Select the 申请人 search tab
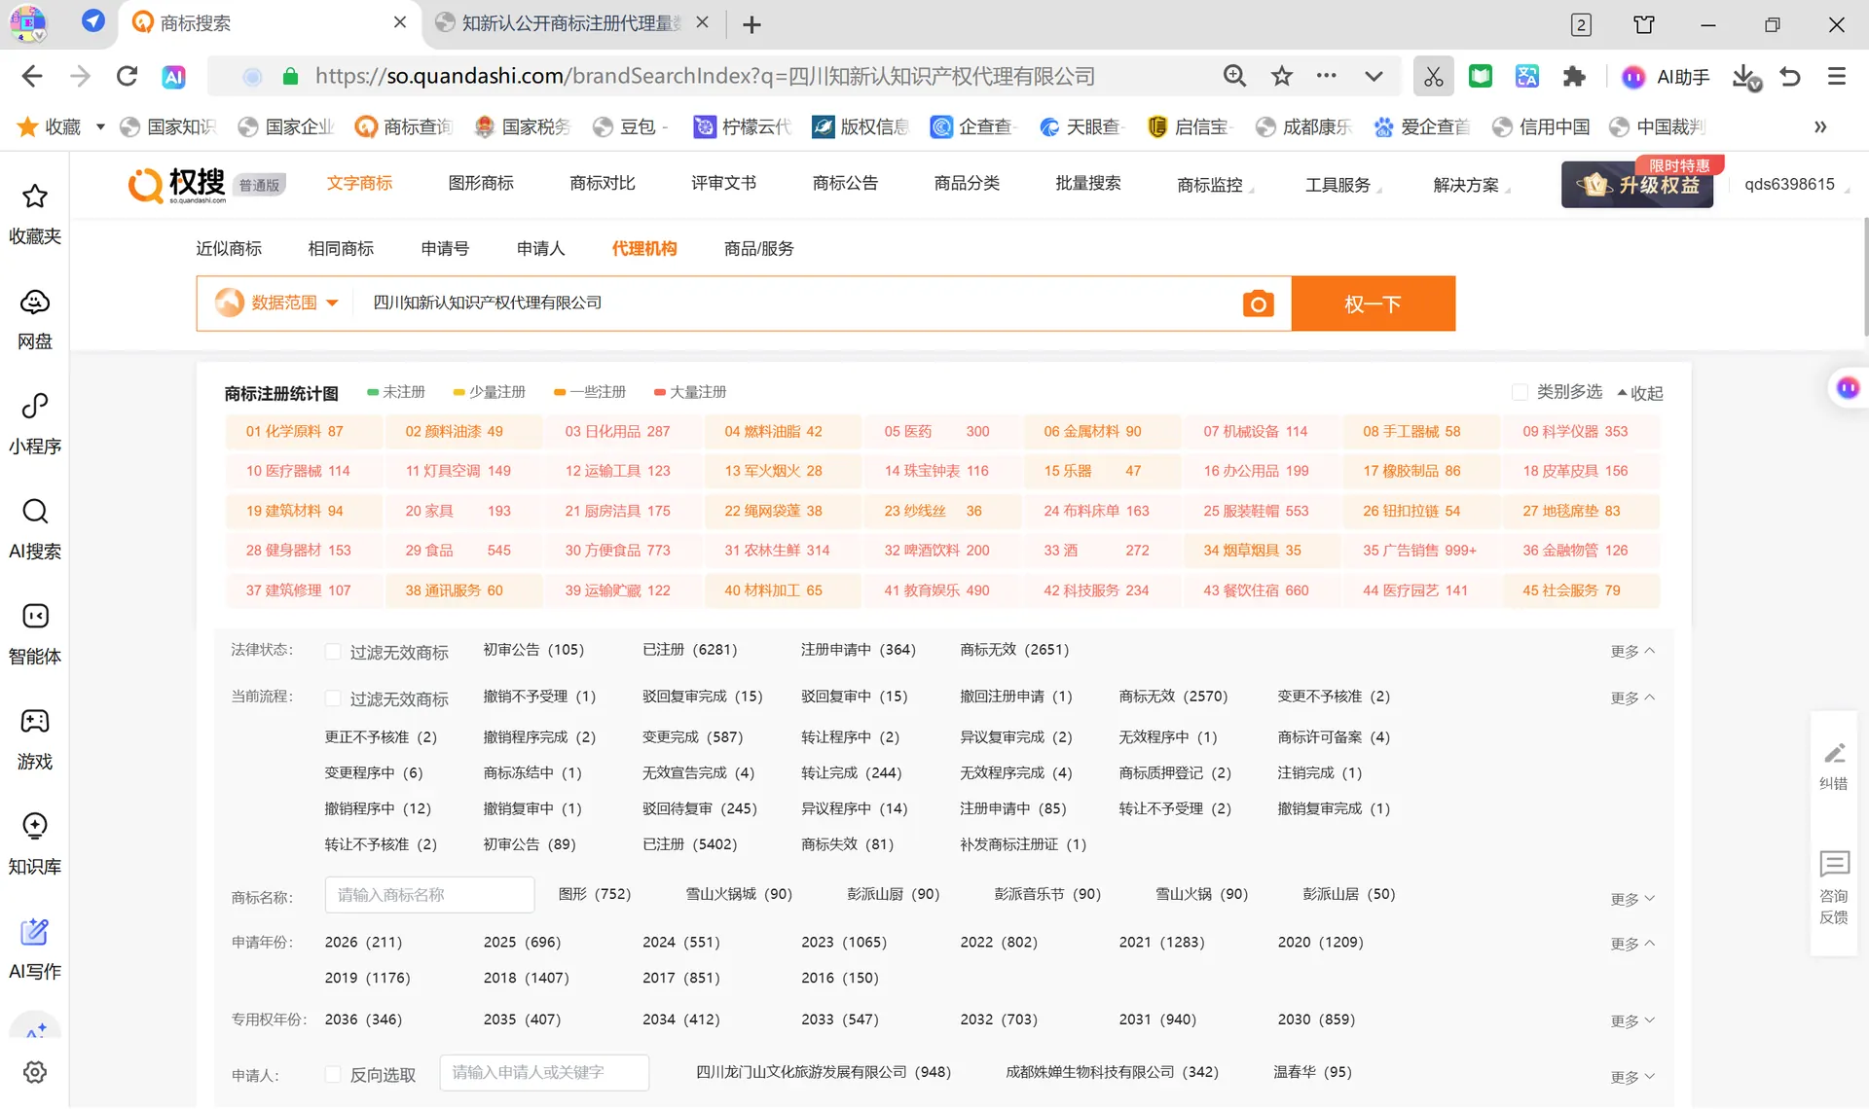1869x1109 pixels. click(540, 248)
